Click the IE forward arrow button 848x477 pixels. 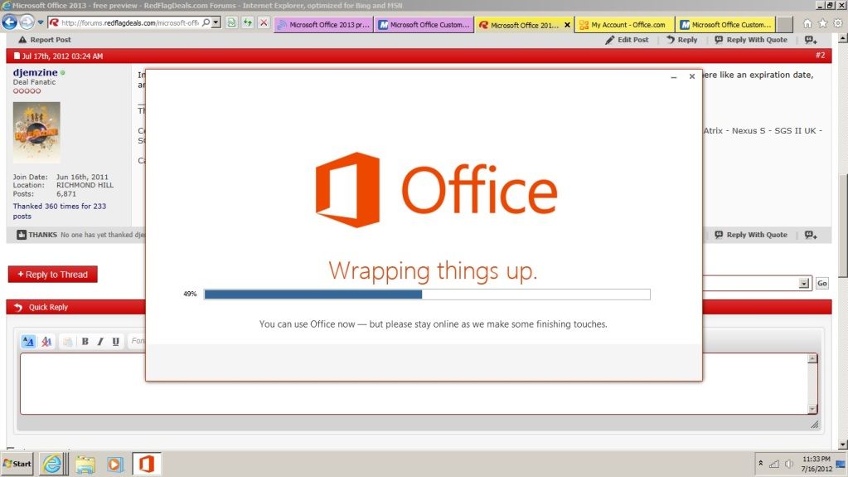[x=27, y=22]
